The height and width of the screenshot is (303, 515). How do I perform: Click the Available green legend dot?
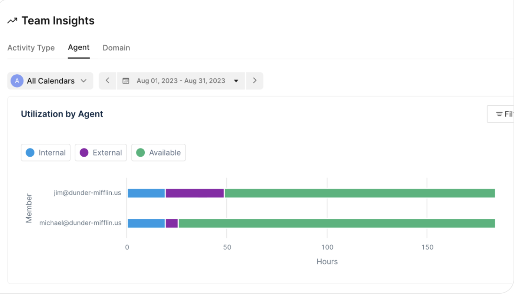140,152
